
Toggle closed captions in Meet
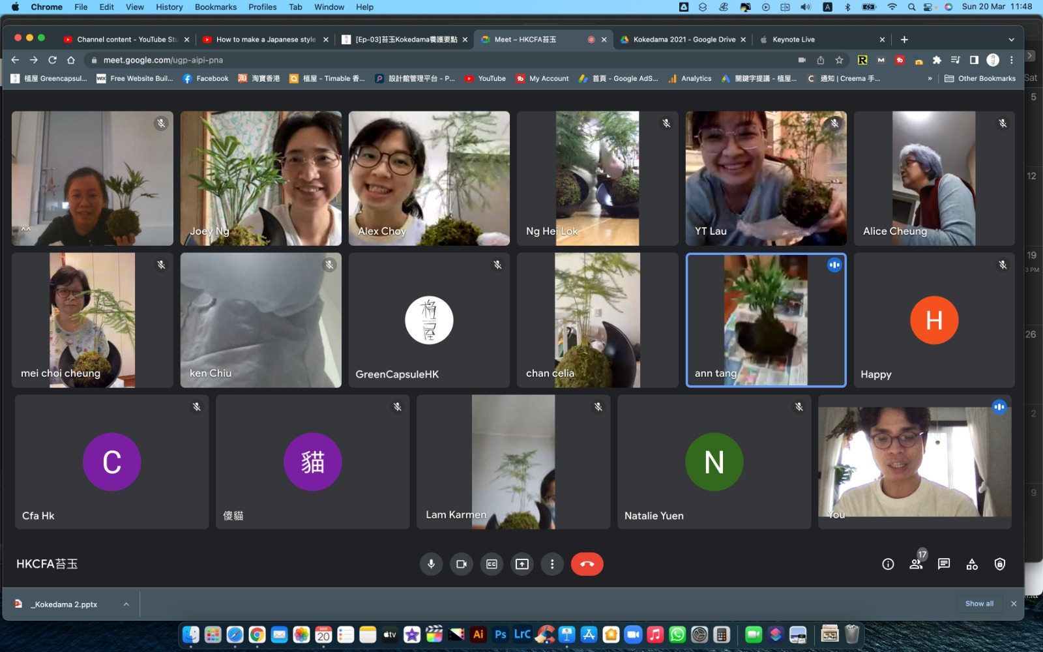coord(492,564)
